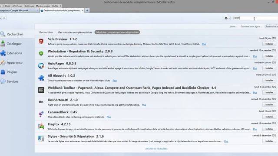Open the Affichage menu
This screenshot has height=156, width=278.
(x=17, y=6)
